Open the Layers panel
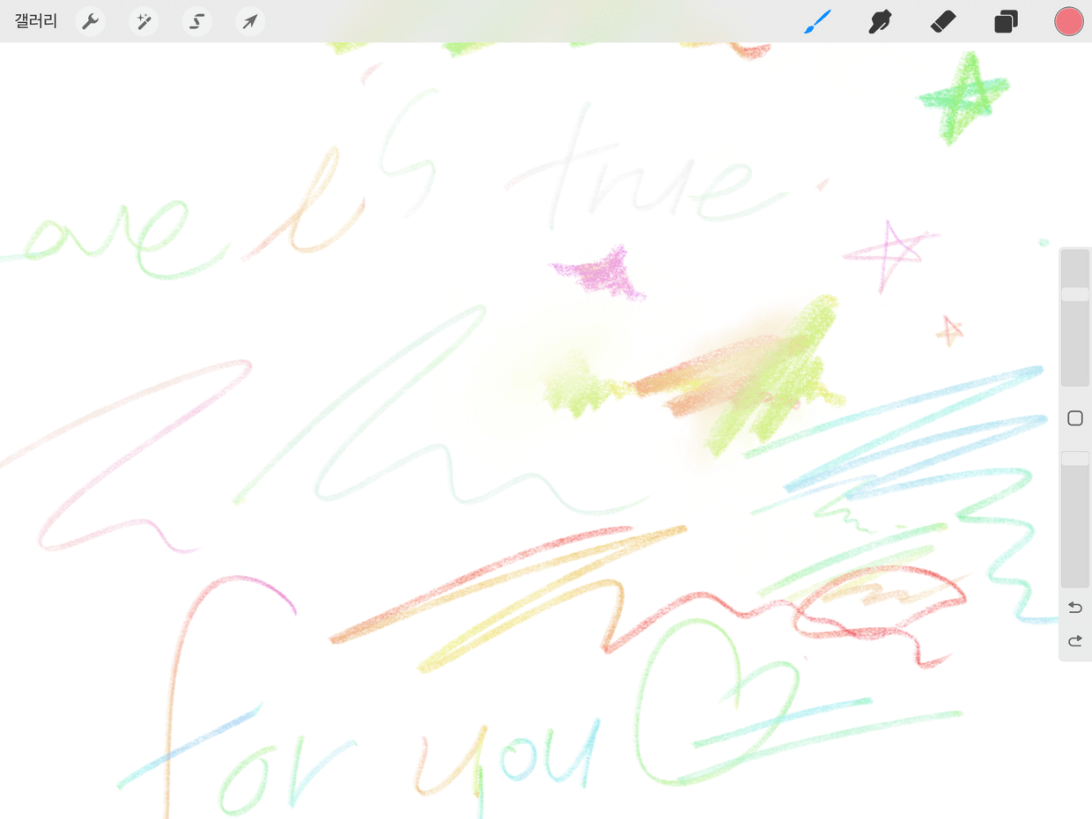This screenshot has height=819, width=1092. click(x=1006, y=21)
